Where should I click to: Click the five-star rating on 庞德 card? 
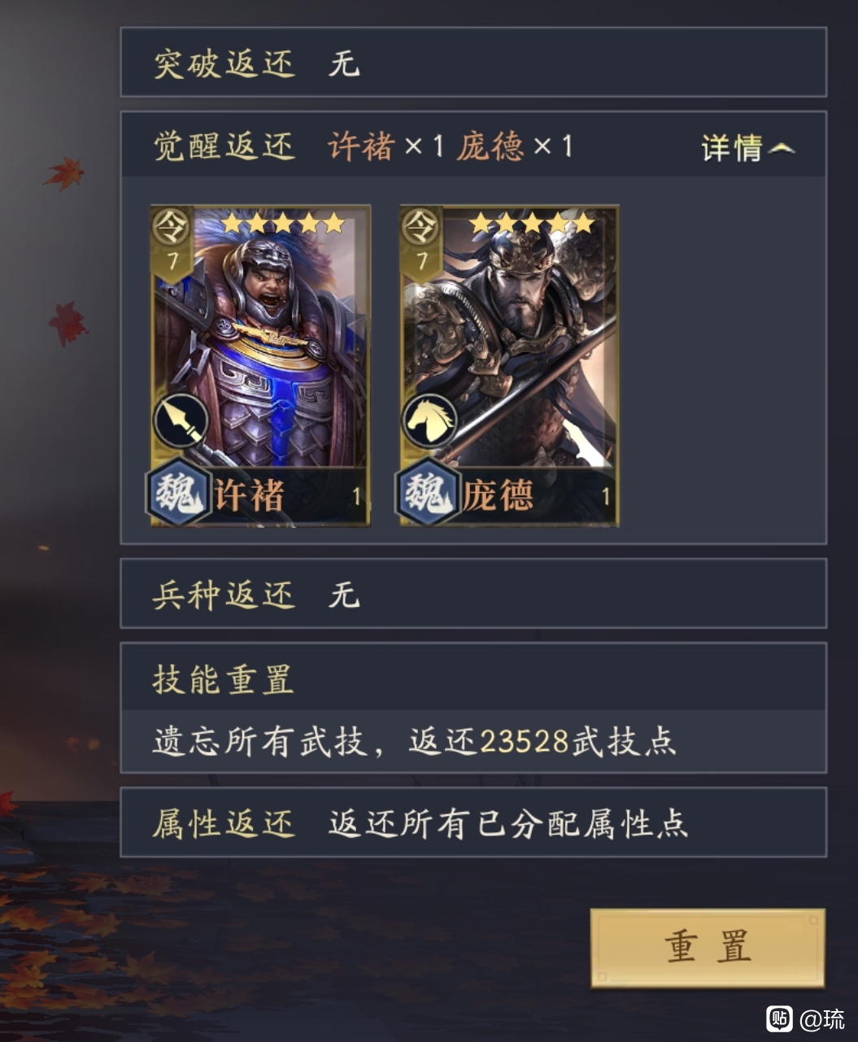(532, 222)
